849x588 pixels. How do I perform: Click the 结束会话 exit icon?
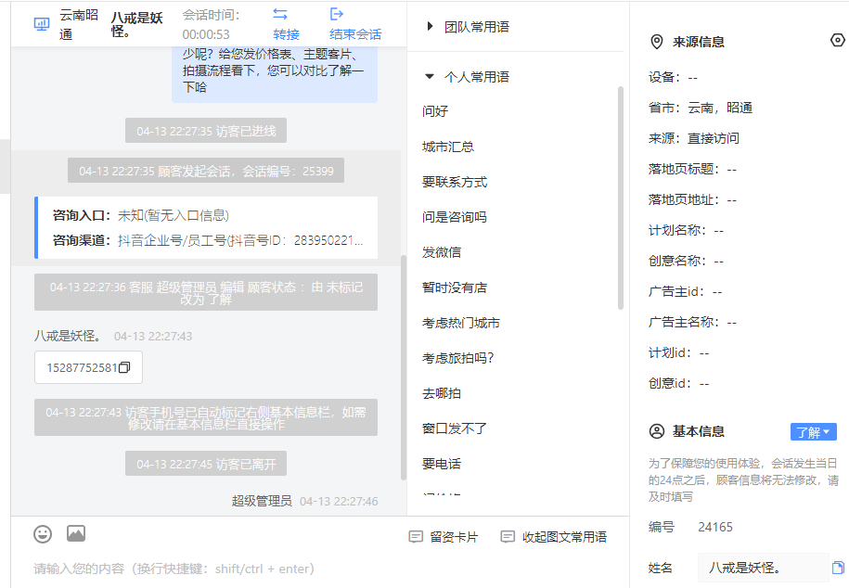click(337, 14)
